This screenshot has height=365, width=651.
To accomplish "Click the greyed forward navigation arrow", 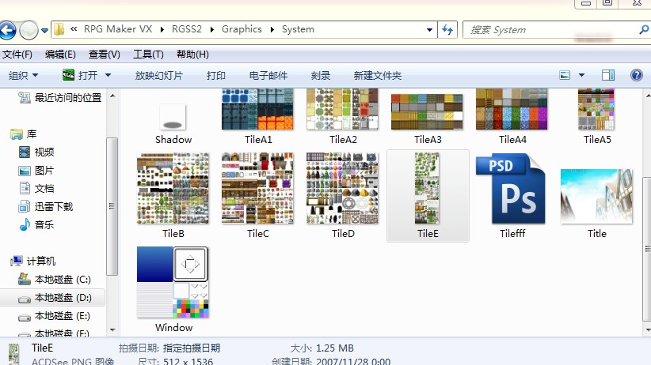I will 29,30.
